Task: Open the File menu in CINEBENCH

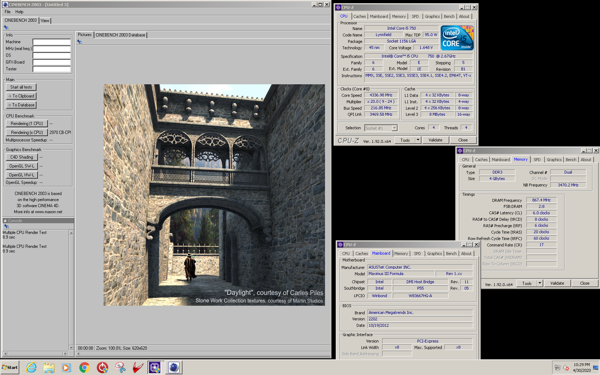Action: [x=7, y=12]
